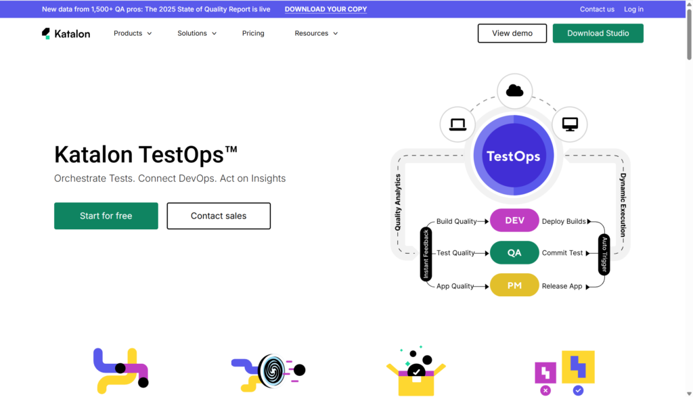Click the yellow PM badge

tap(514, 285)
